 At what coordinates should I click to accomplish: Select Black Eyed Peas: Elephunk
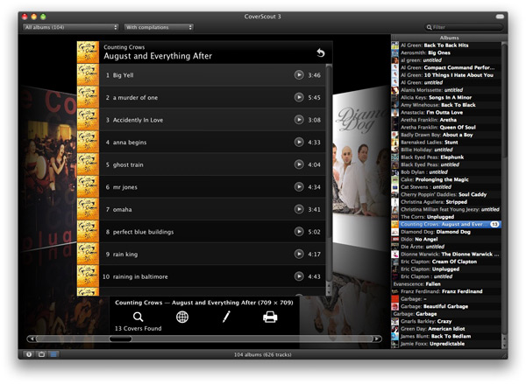(446, 157)
